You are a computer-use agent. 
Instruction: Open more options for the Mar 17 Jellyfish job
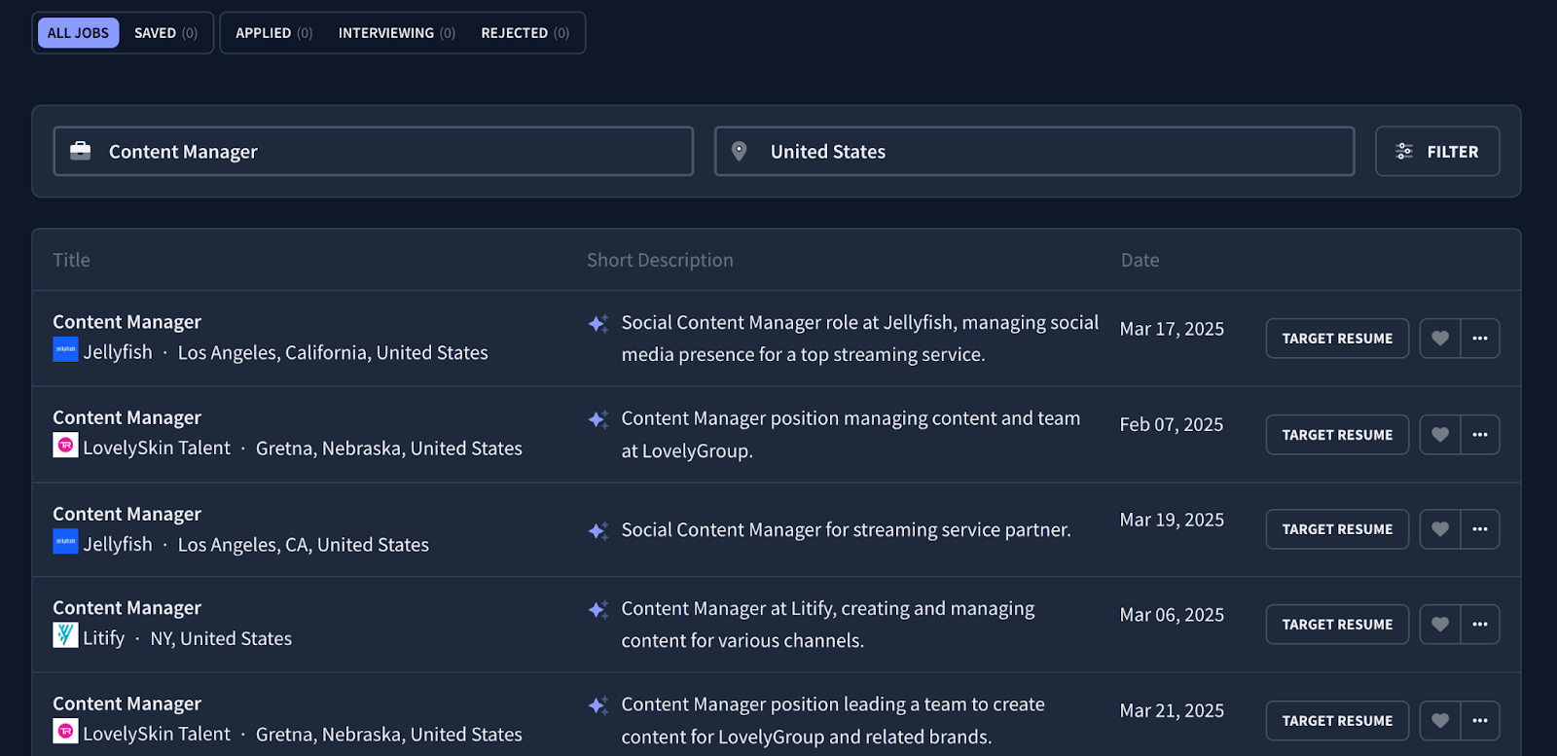point(1480,339)
